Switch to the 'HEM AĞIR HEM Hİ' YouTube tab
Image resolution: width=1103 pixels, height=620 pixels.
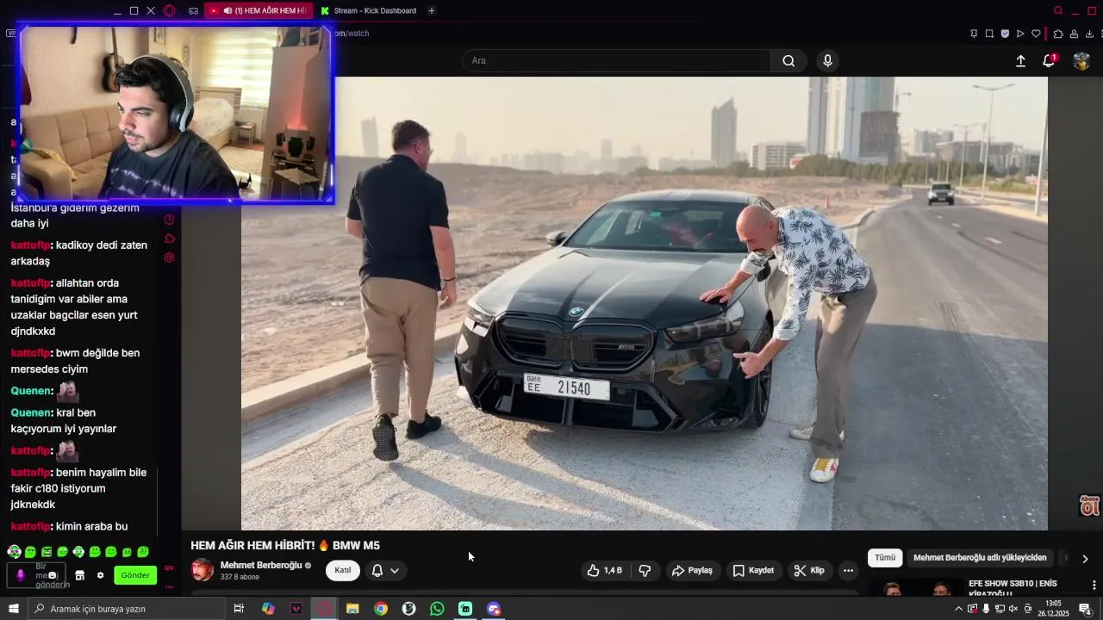(x=259, y=10)
